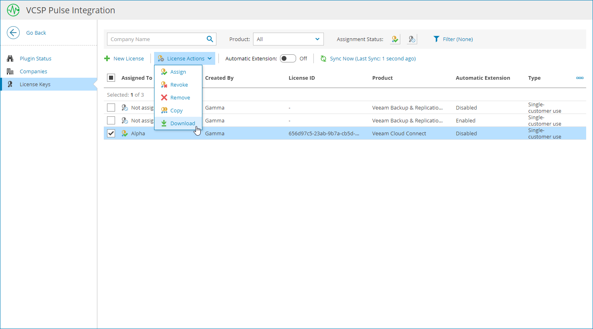This screenshot has width=593, height=329.
Task: Filter by assigned license status icon
Action: pos(395,39)
